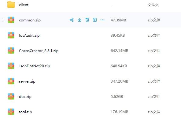Click the IosAudit.zip archive icon
Image resolution: width=181 pixels, height=119 pixels.
11,35
